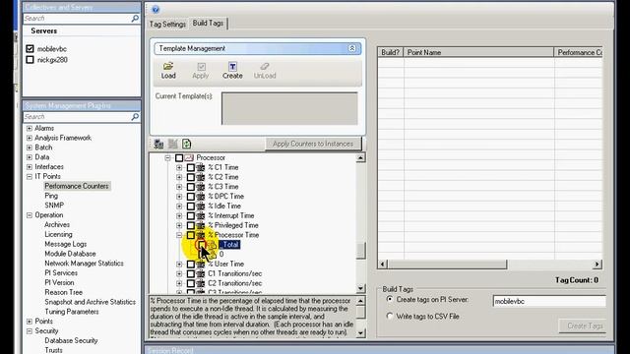
Task: Click the Processor chart icon in the tree
Action: coord(189,157)
